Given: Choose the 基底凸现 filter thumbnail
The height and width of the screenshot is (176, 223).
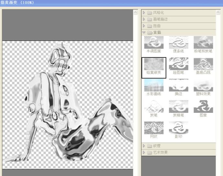Looking at the screenshot, I should tap(203, 64).
